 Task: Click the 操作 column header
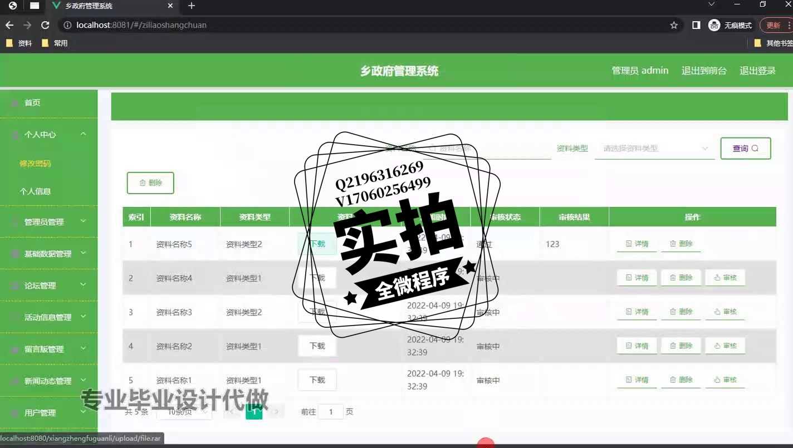(692, 217)
